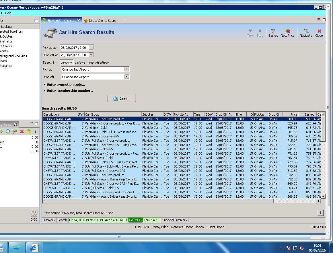The height and width of the screenshot is (253, 333).
Task: Click the palm tree icon in contents panel
Action: pos(29,131)
